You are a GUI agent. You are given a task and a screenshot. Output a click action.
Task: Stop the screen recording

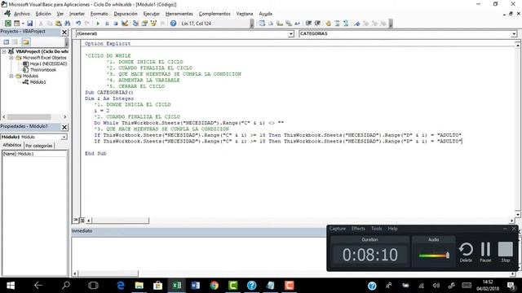pyautogui.click(x=506, y=252)
